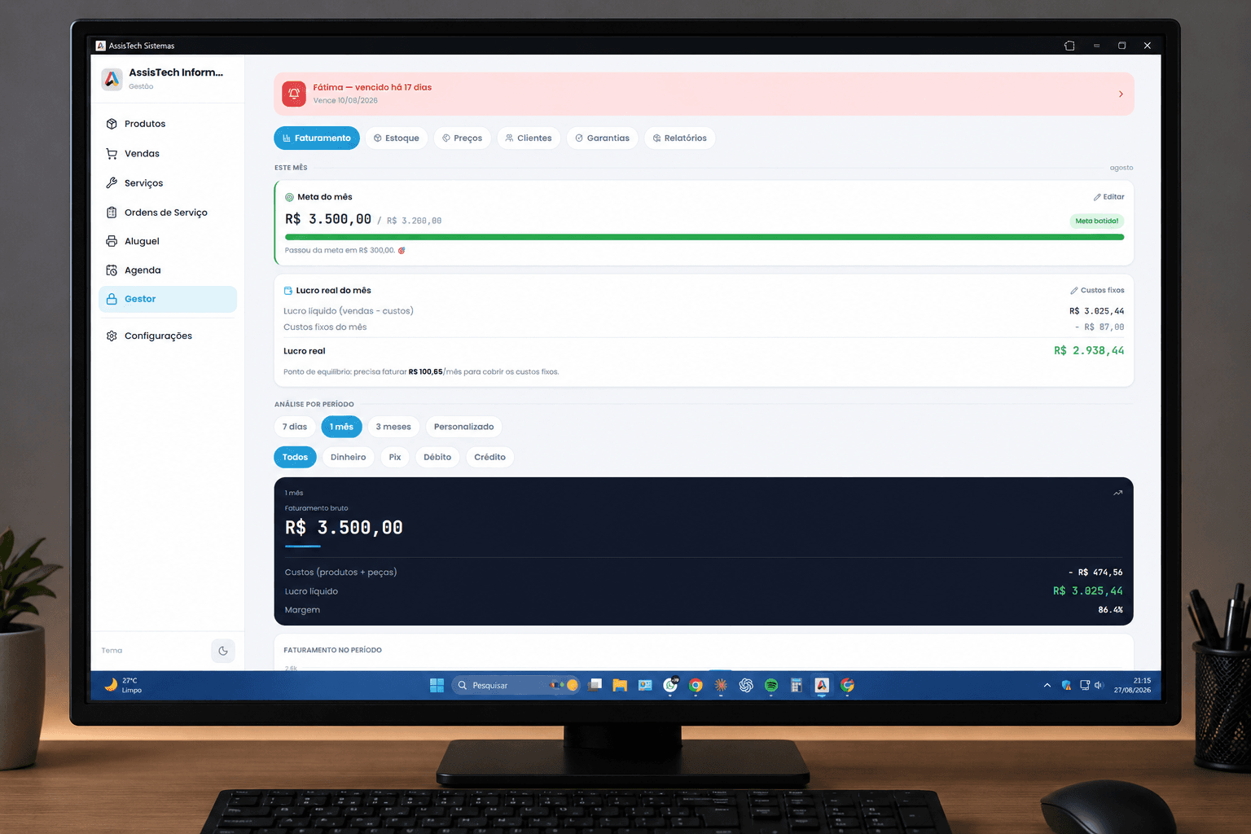Open Spotify from the taskbar
1251x834 pixels.
[x=771, y=685]
